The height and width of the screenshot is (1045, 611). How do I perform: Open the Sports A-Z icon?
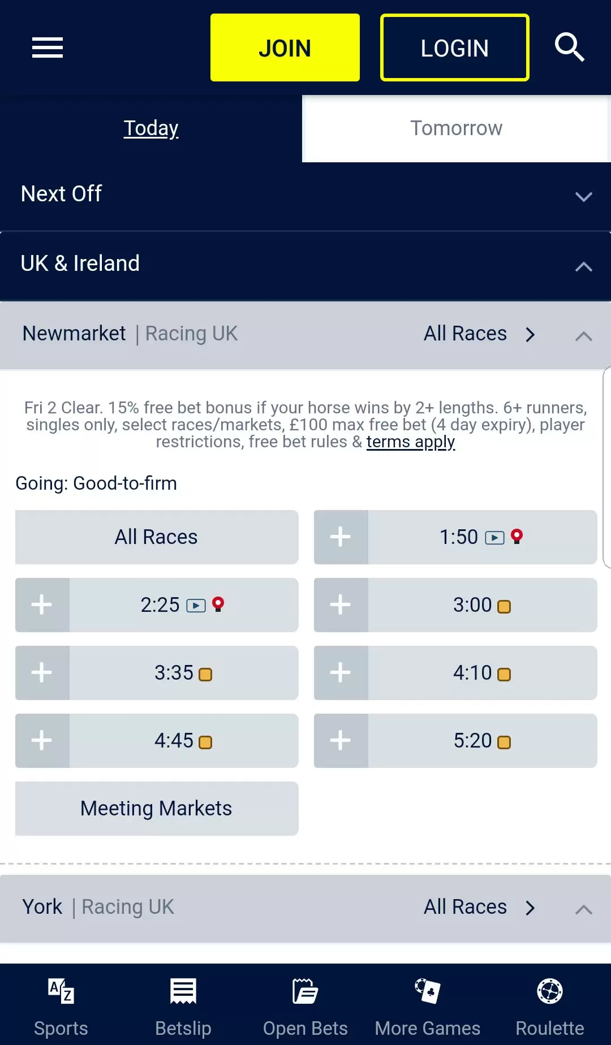click(61, 991)
